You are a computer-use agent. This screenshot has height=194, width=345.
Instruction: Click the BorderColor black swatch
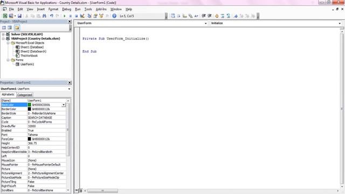[x=29, y=109]
